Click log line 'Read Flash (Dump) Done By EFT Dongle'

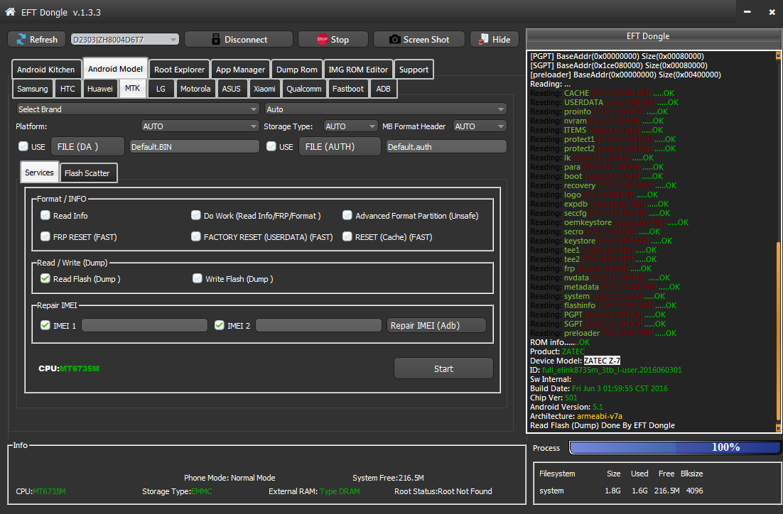coord(603,425)
